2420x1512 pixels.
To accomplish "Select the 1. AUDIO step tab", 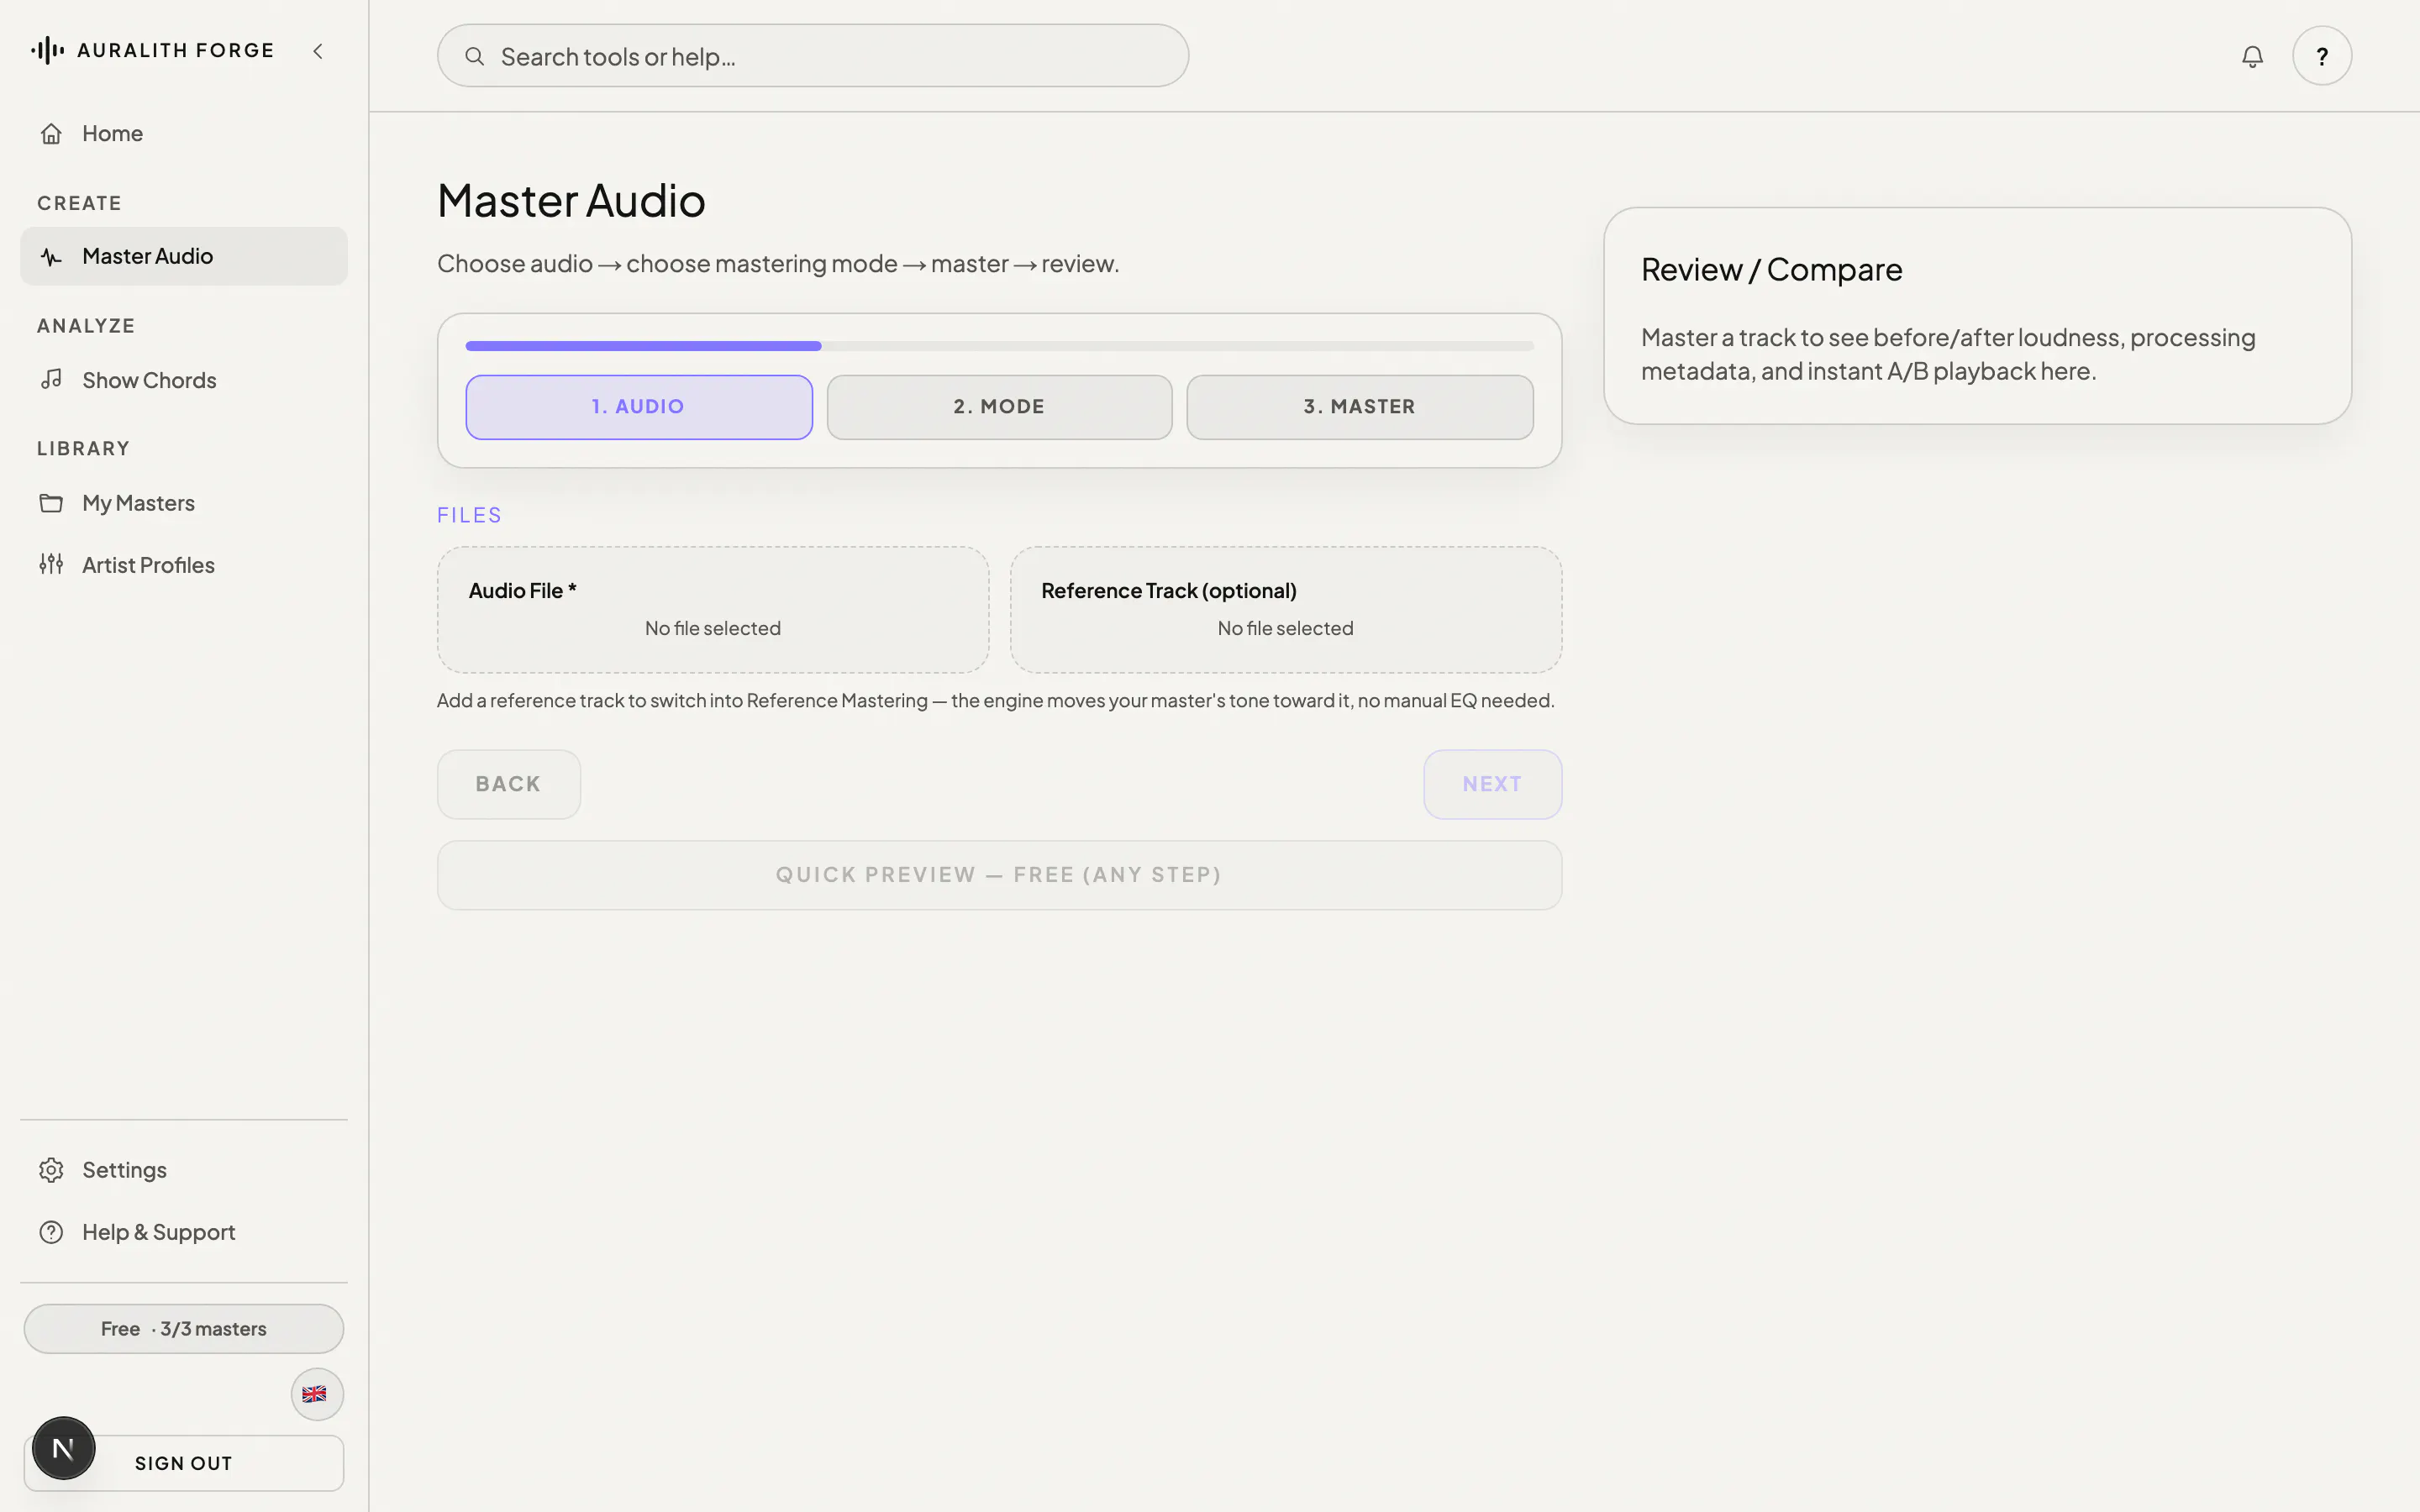I will pyautogui.click(x=639, y=407).
